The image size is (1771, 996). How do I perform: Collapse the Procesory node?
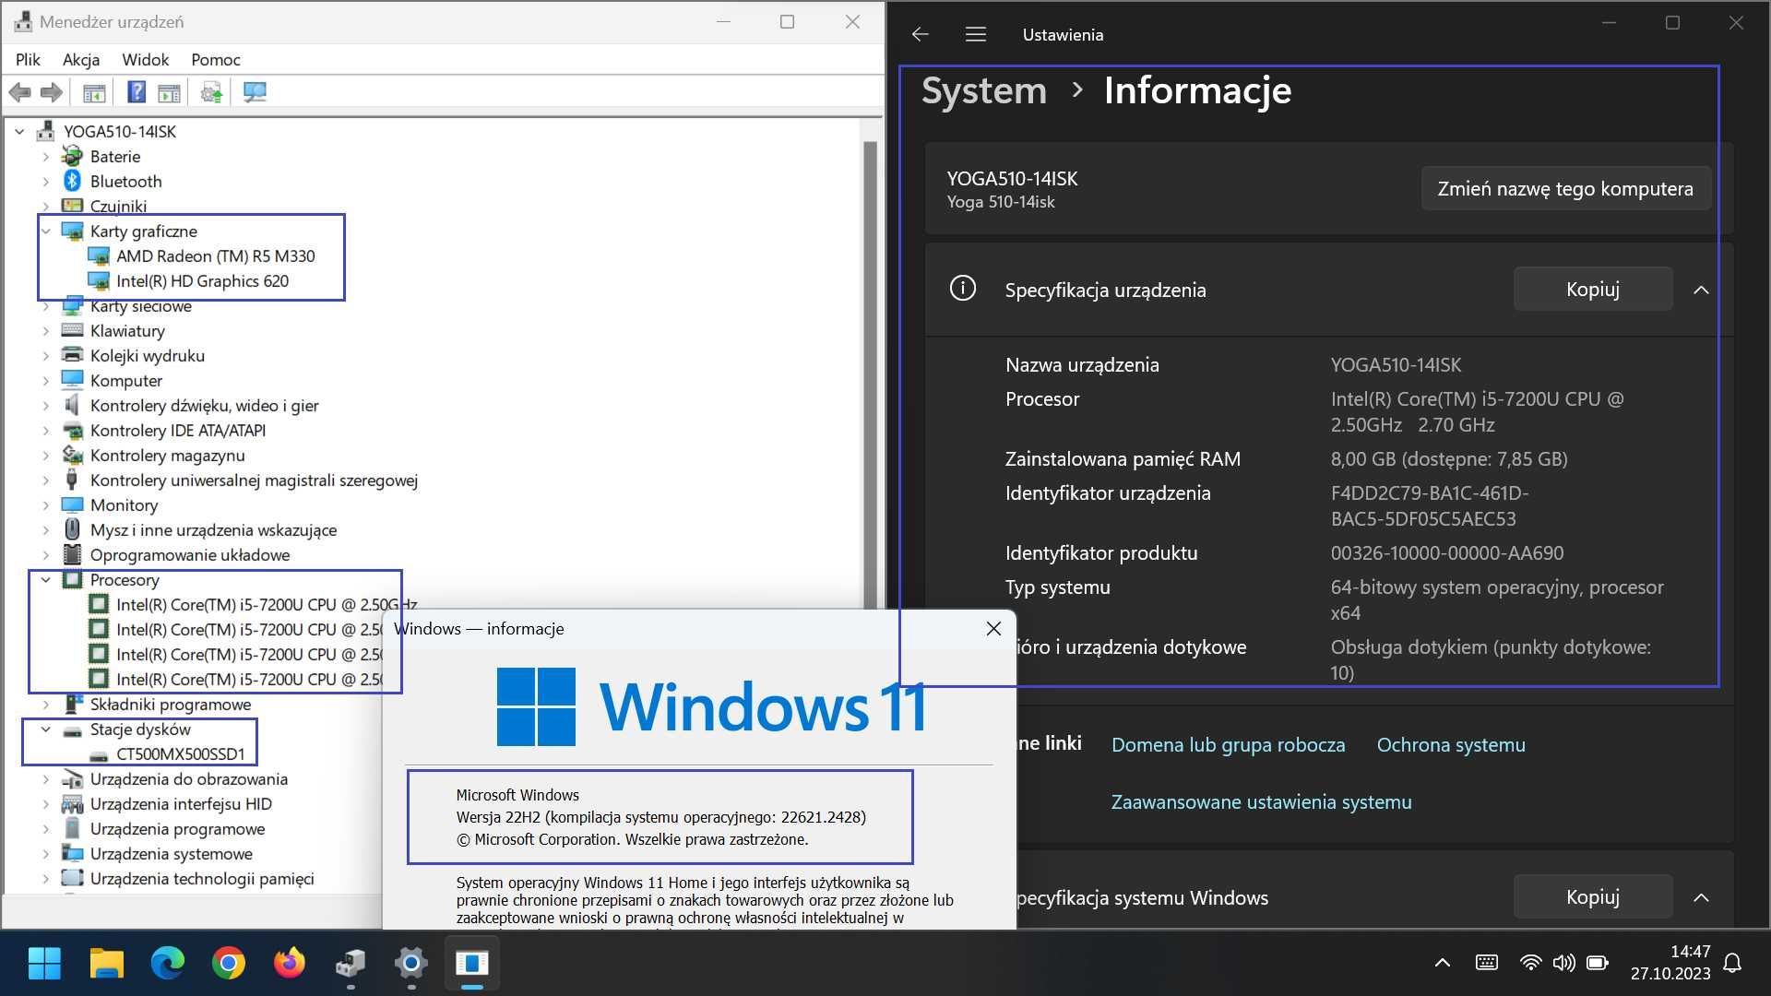coord(45,580)
